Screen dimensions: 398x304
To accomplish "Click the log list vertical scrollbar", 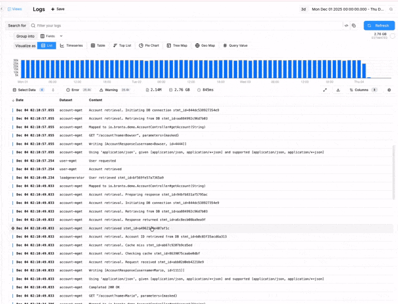I will pos(394,172).
